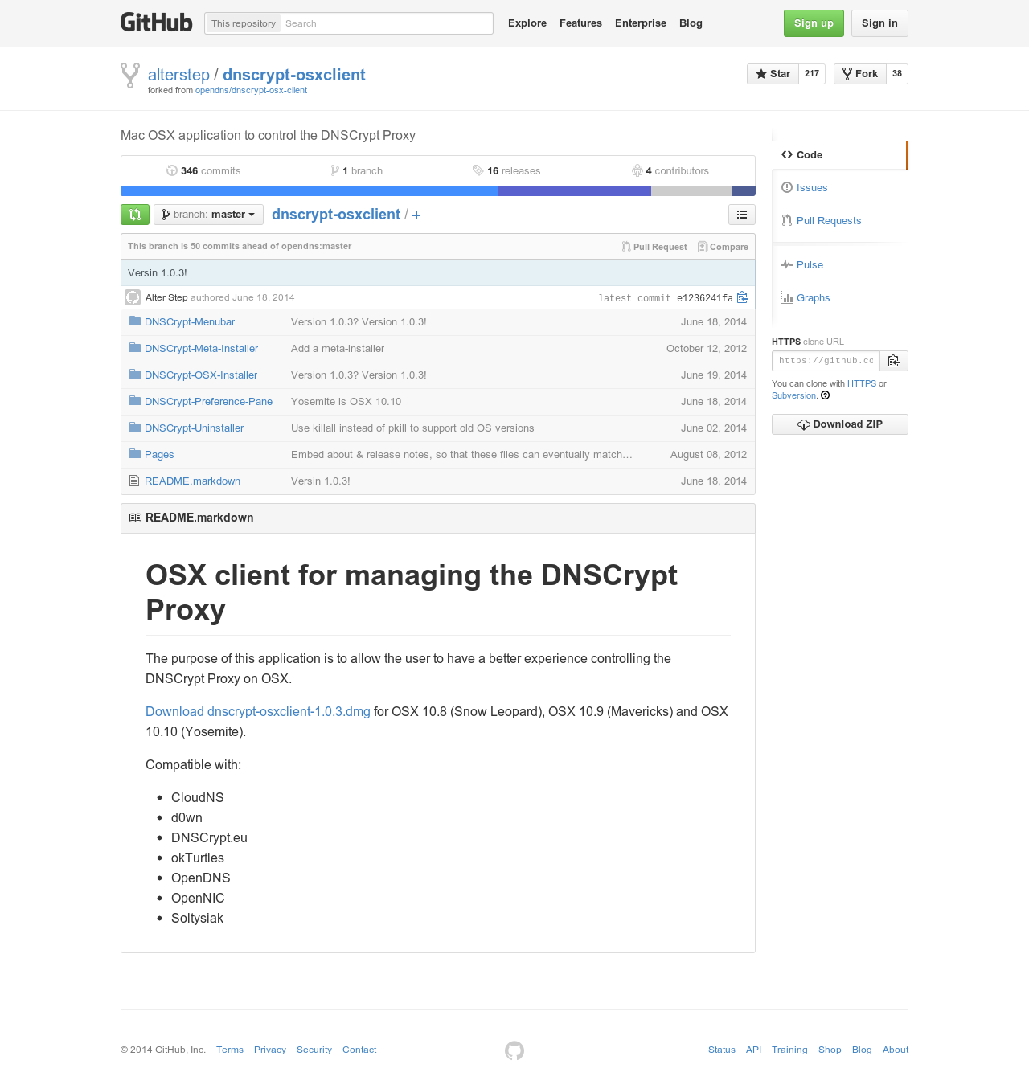Viewport: 1029px width, 1089px height.
Task: Star the dnscrypt-osxclient repository
Action: pyautogui.click(x=773, y=74)
